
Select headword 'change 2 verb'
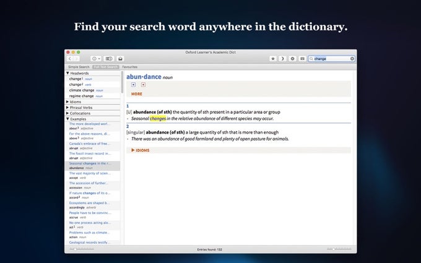(92, 85)
